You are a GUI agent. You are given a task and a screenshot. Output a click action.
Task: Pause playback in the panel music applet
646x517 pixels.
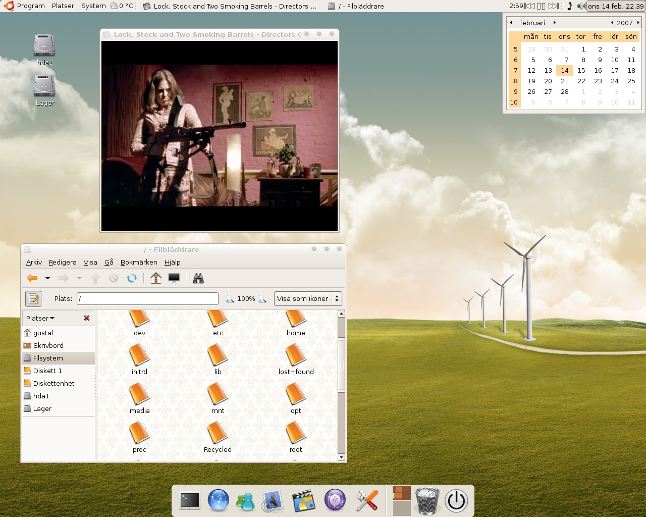541,6
